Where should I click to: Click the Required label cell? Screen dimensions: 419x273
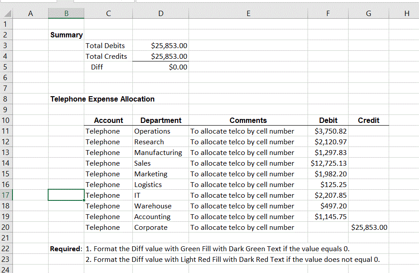(x=66, y=249)
